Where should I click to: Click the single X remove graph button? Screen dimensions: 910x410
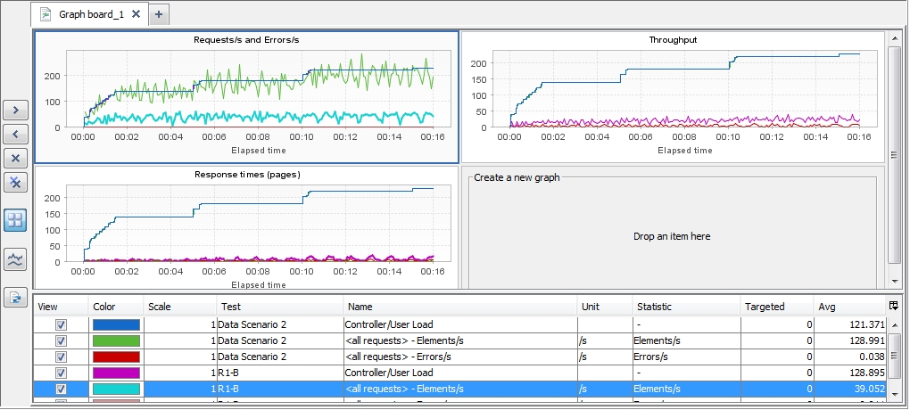[15, 158]
